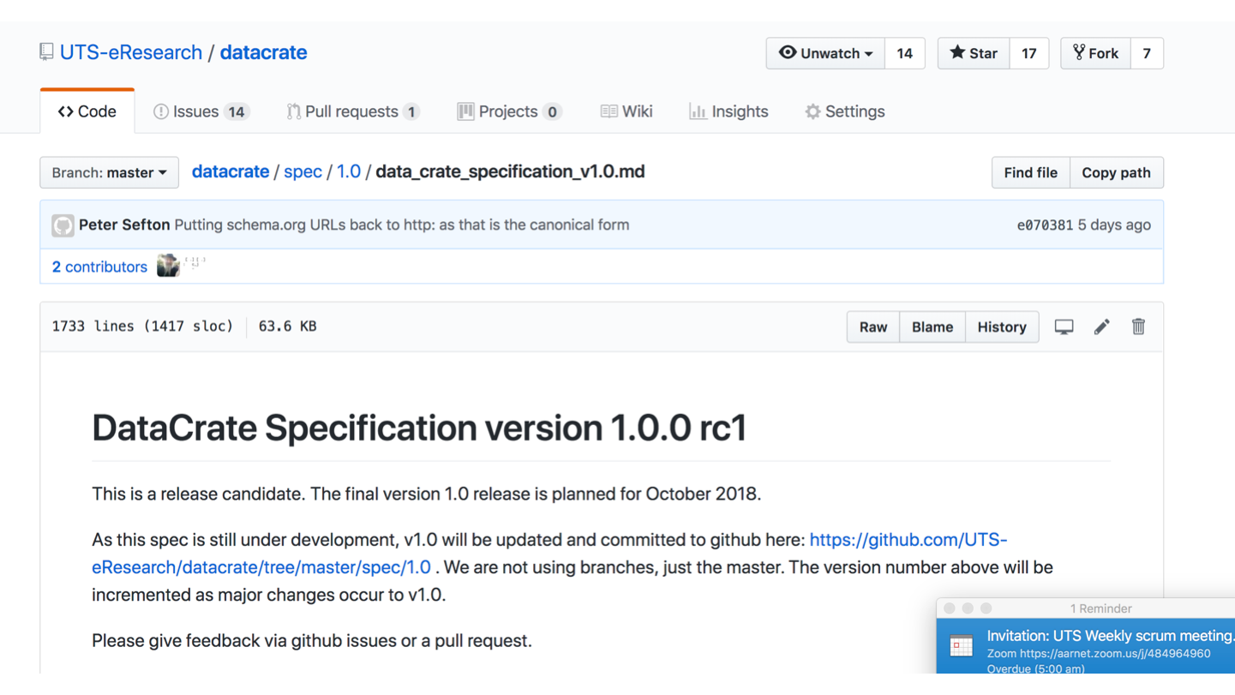Go to datacrate root in breadcrumb
The height and width of the screenshot is (695, 1235).
(231, 171)
